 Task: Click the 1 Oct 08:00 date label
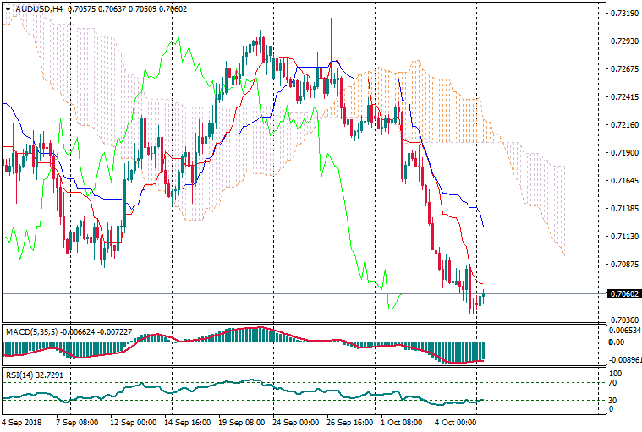tap(401, 421)
